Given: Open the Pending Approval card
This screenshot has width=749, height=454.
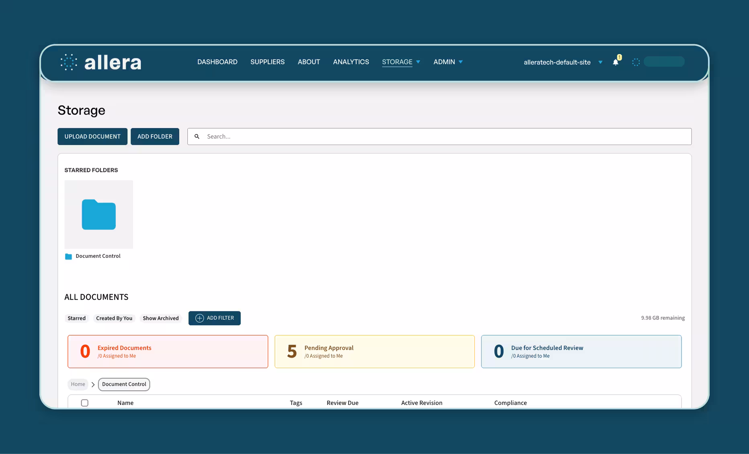Looking at the screenshot, I should [x=374, y=352].
